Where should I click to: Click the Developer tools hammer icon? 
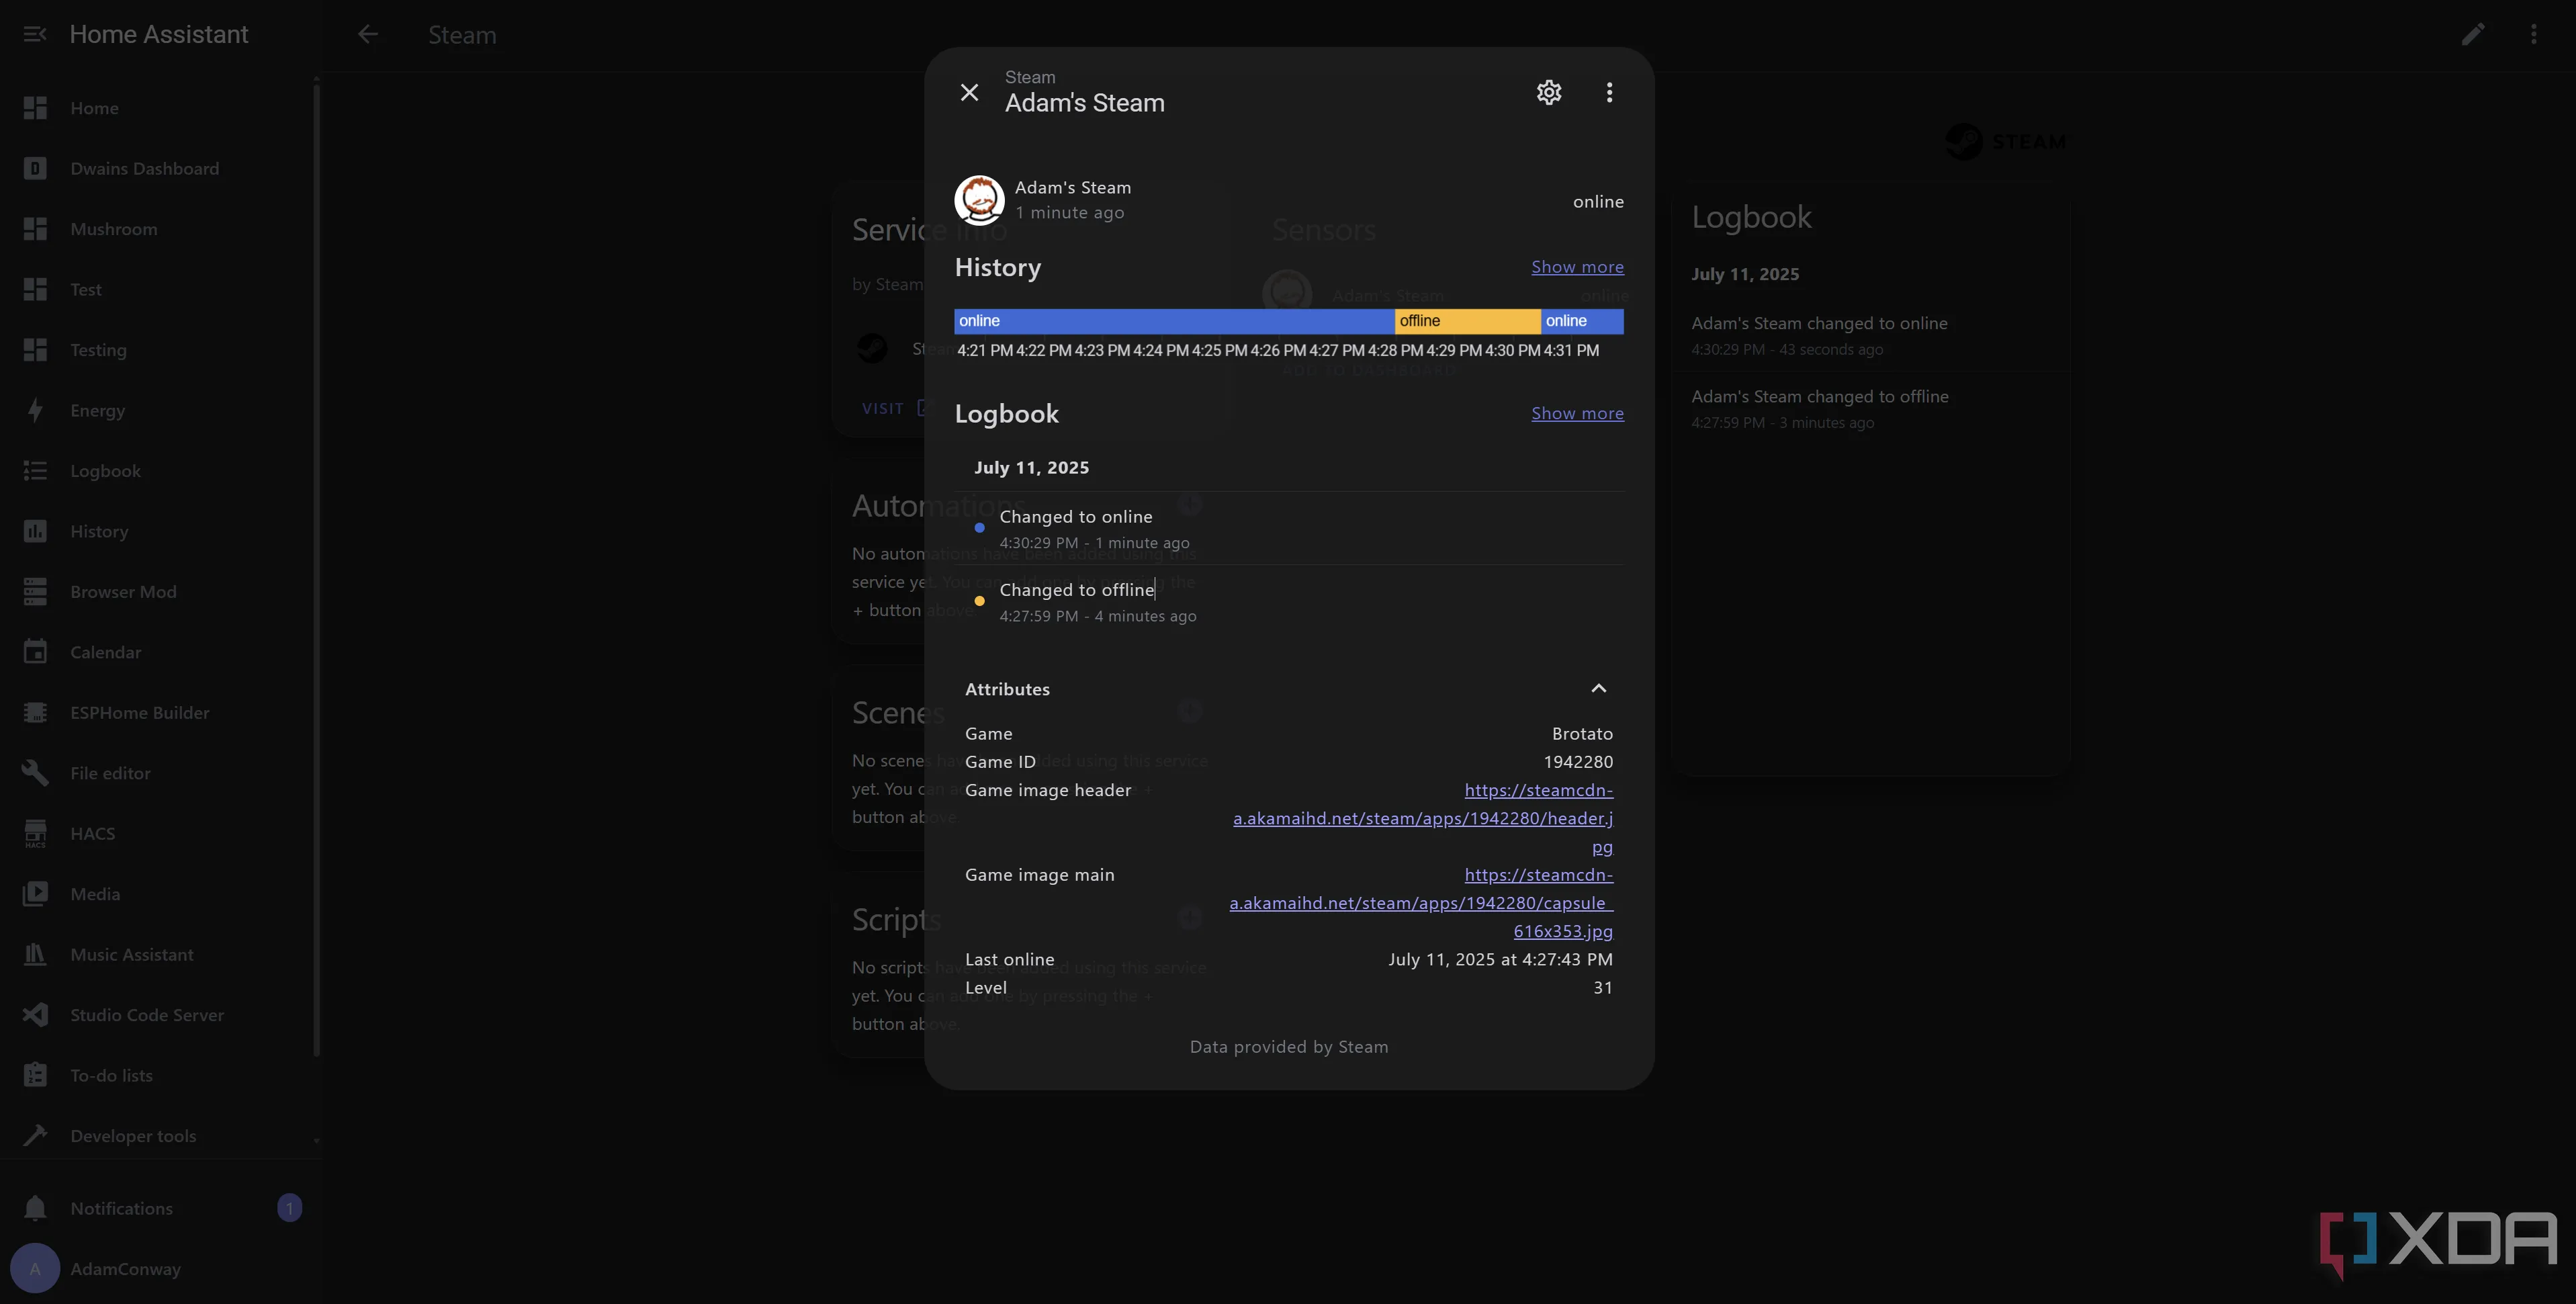35,1136
